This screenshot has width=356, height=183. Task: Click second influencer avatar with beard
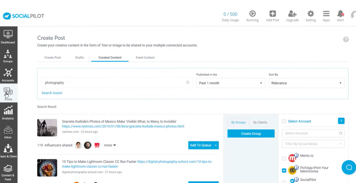pyautogui.click(x=88, y=145)
